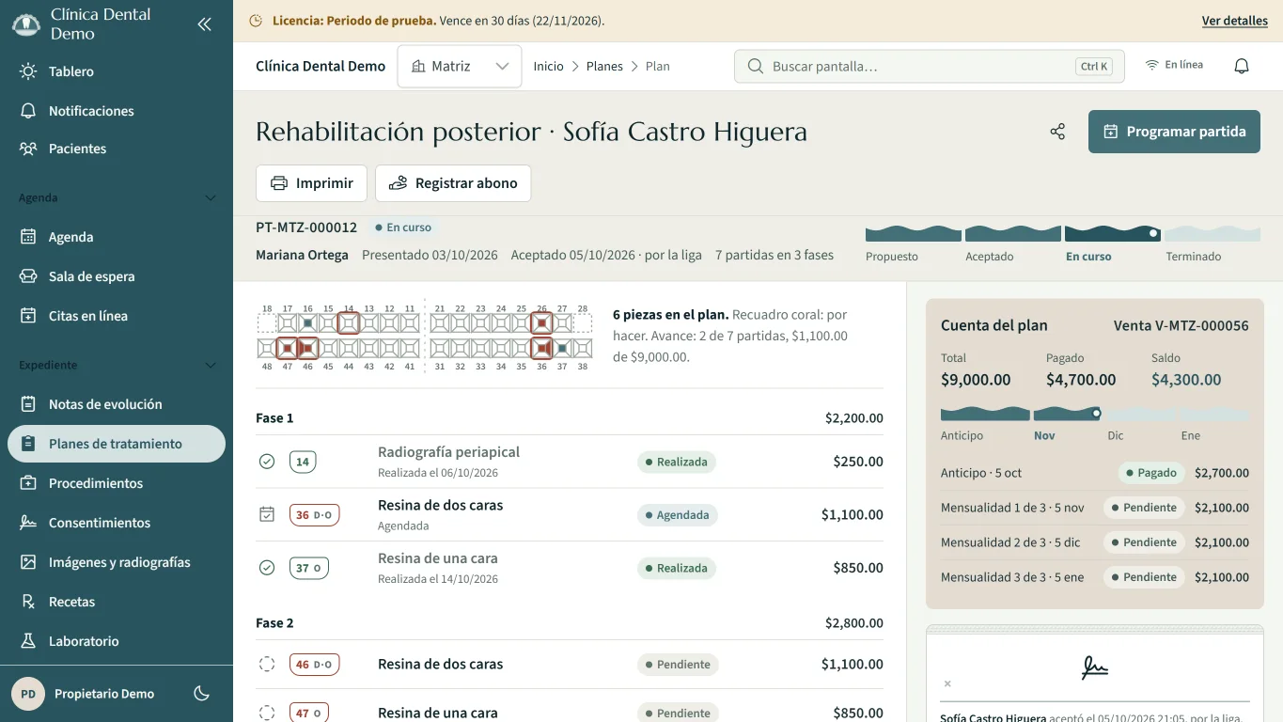Toggle dark mode moon icon
1283x722 pixels.
click(x=201, y=694)
